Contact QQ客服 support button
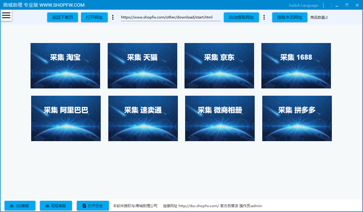 click(x=20, y=206)
